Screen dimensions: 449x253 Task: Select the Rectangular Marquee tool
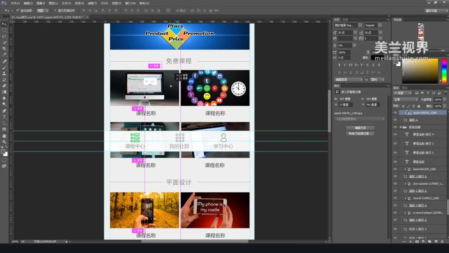tap(4, 30)
